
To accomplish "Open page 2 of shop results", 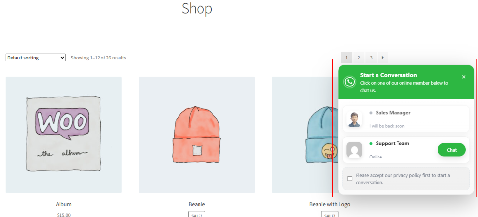I will pos(359,58).
